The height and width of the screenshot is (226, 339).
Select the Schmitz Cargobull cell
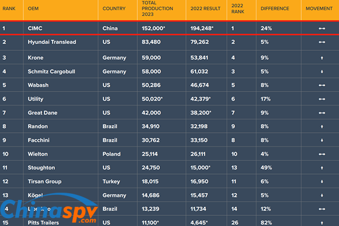click(x=51, y=72)
